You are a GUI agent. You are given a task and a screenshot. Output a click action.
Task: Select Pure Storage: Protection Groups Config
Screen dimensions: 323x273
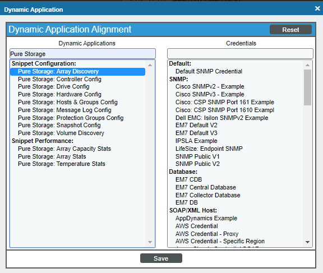tap(71, 118)
